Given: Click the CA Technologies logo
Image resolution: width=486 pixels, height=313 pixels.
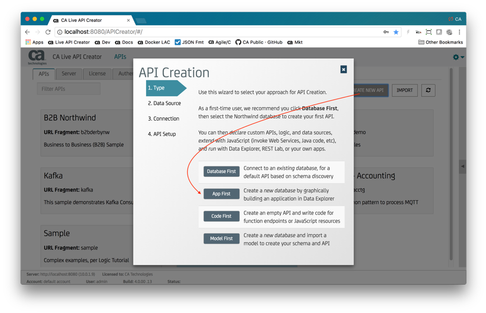Looking at the screenshot, I should tap(37, 57).
